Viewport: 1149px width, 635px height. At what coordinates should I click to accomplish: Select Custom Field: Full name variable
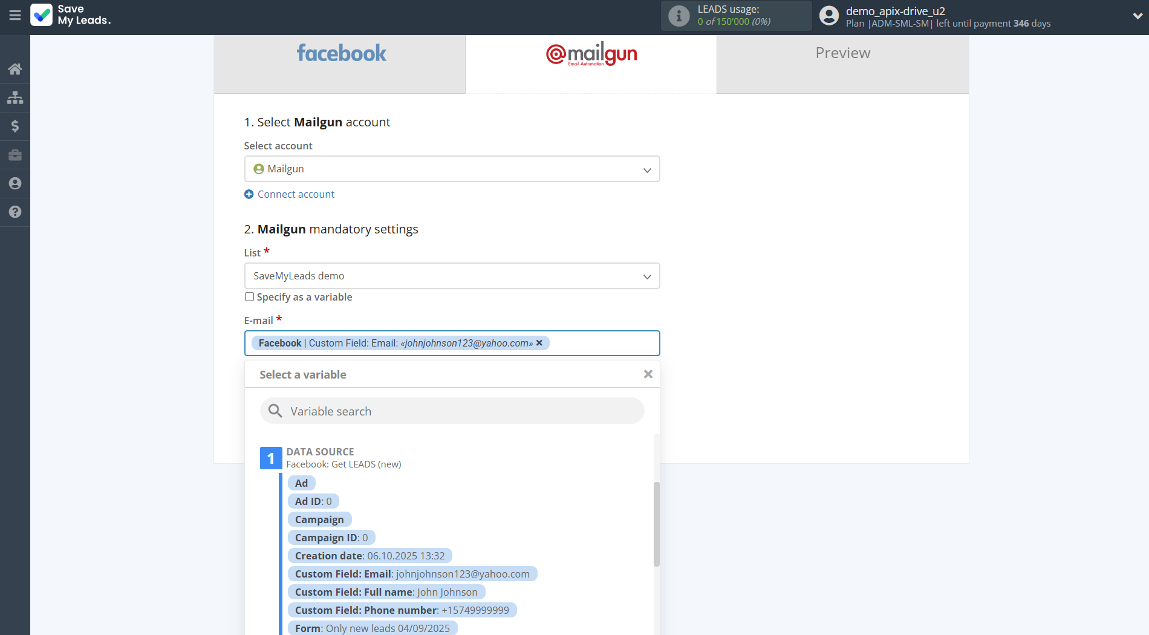[x=386, y=592]
